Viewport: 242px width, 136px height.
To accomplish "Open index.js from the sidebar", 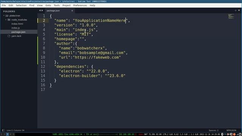I will 16,28.
